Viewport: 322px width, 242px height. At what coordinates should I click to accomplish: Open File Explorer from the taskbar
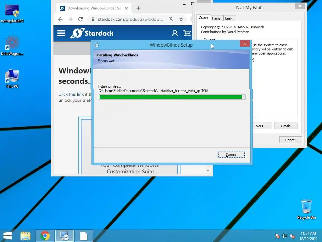pos(25,236)
